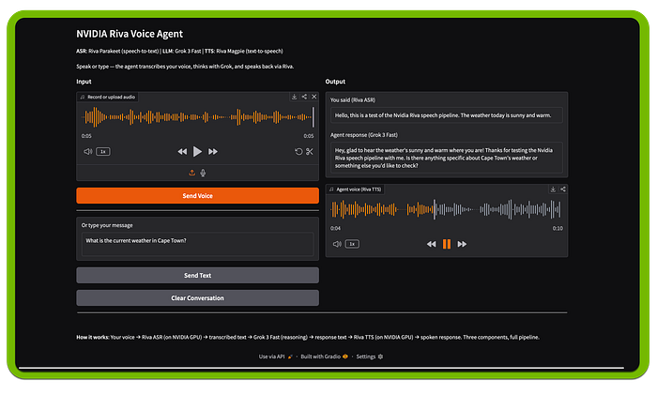Play the recorded input audio
This screenshot has width=657, height=394.
(197, 152)
